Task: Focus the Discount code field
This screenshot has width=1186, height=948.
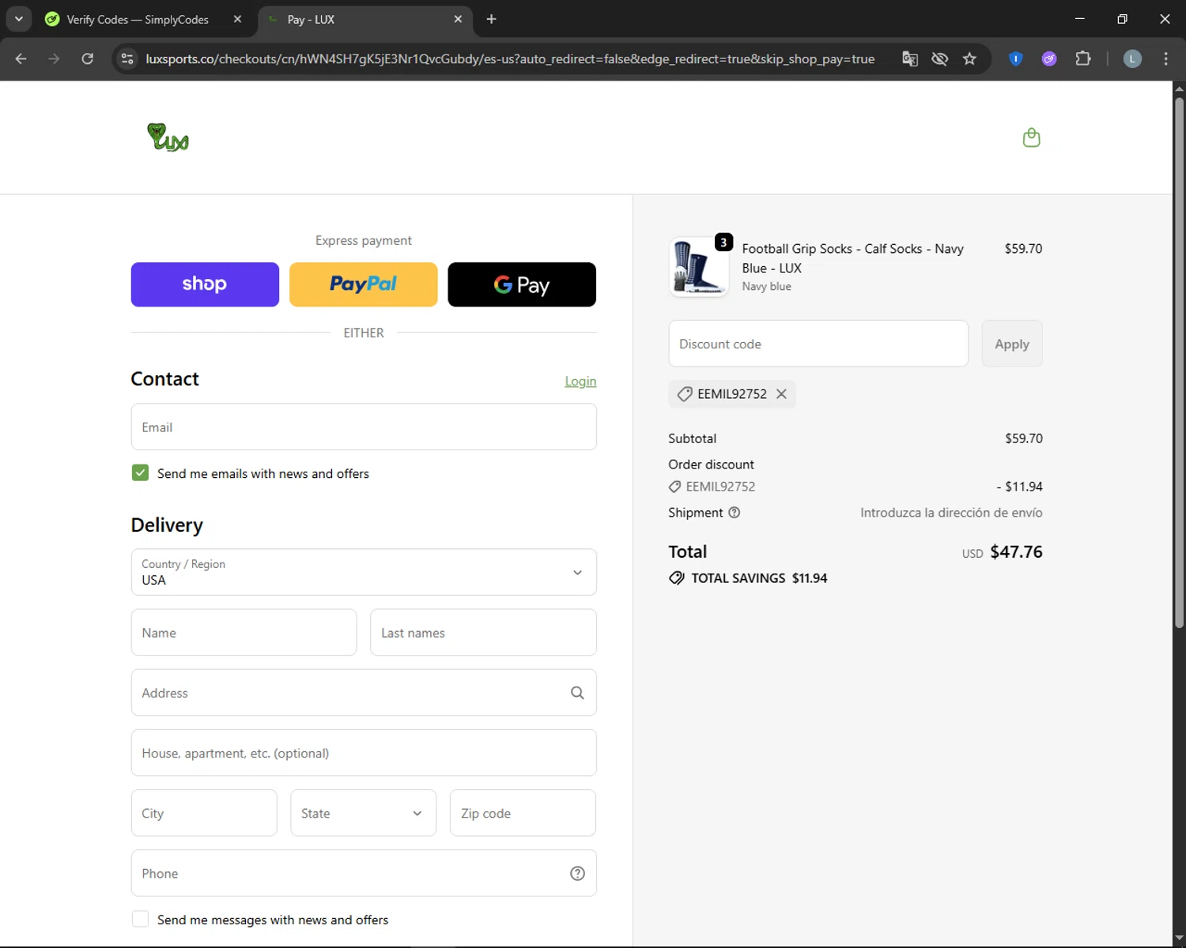Action: tap(818, 344)
